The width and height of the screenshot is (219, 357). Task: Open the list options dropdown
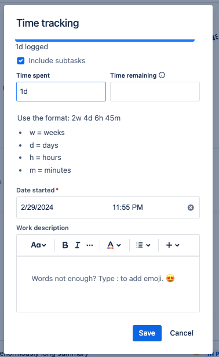coord(143,245)
